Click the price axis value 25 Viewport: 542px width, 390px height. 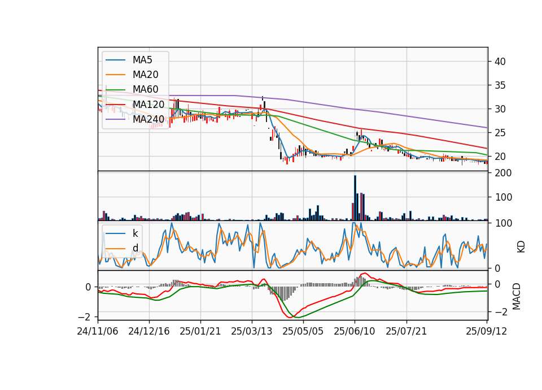tap(500, 133)
